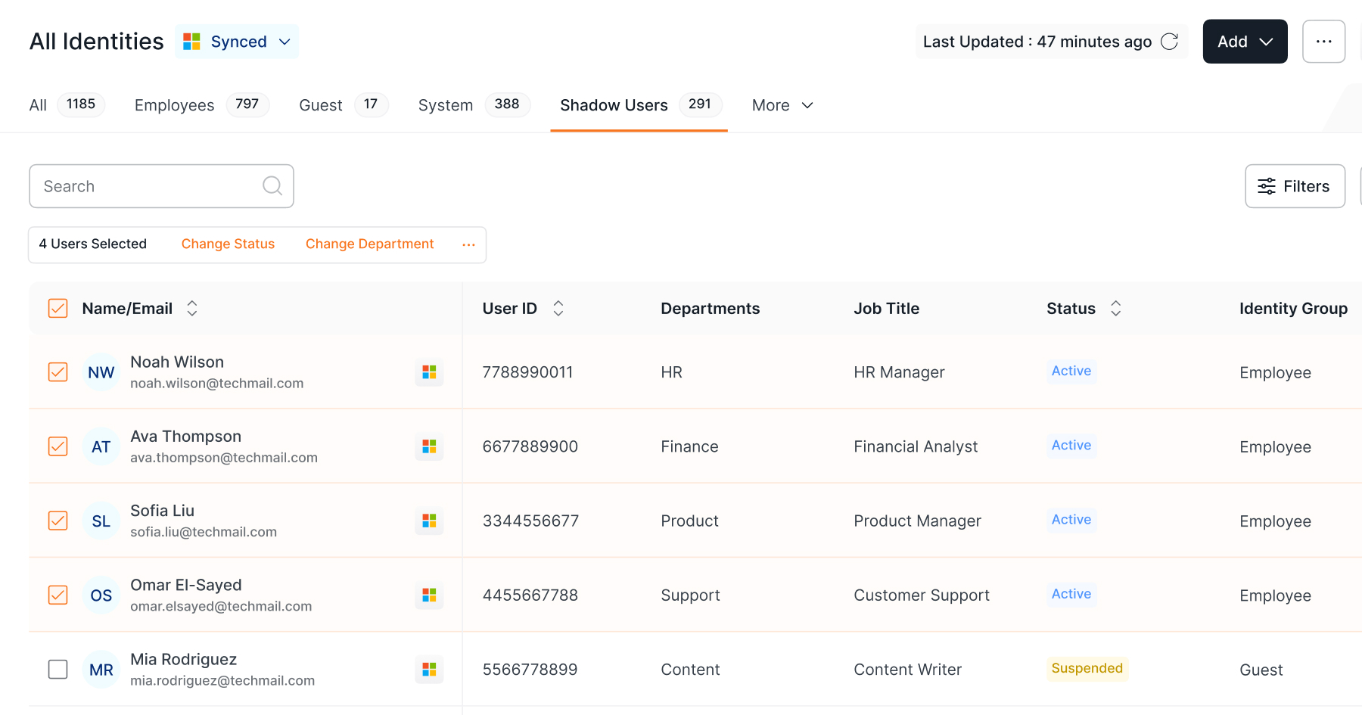1362x715 pixels.
Task: Open the Add dropdown button
Action: (1245, 42)
